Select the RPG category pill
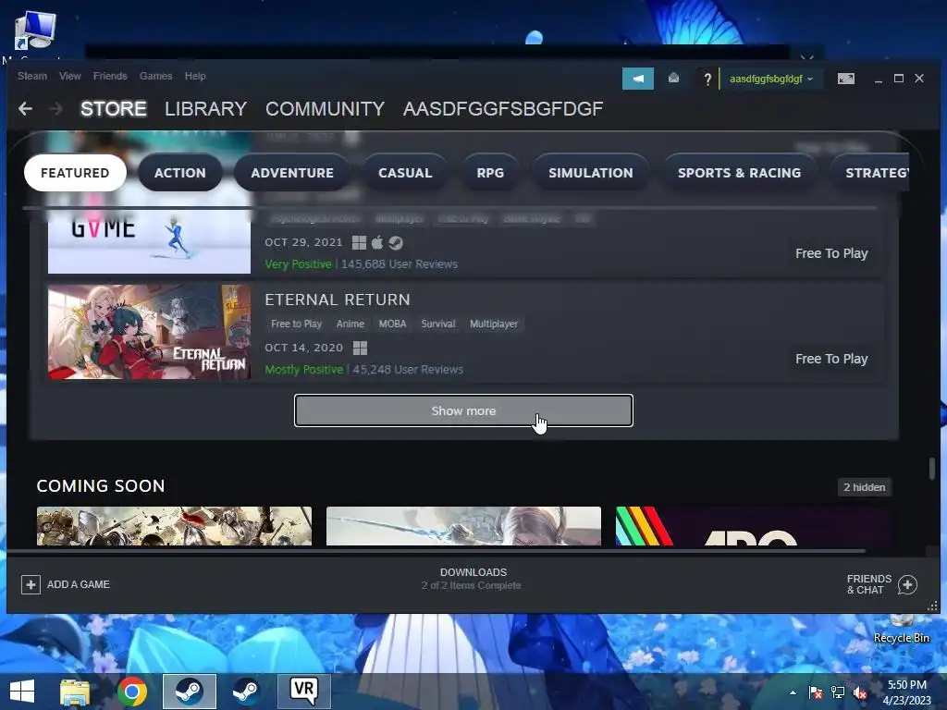Image resolution: width=947 pixels, height=710 pixels. [x=490, y=173]
